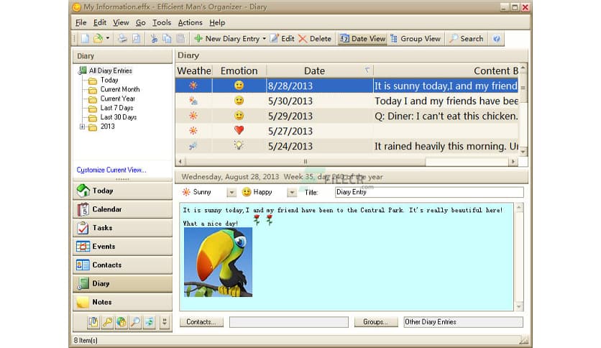Click the Help question mark icon

coord(497,39)
